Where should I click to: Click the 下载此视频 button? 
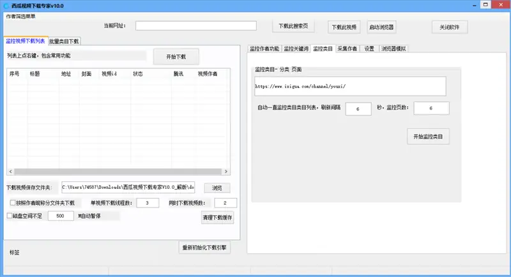point(344,27)
